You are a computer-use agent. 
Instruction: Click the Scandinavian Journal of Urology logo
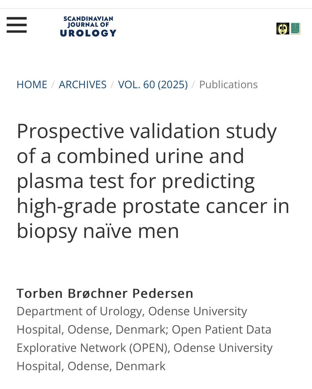tap(88, 26)
